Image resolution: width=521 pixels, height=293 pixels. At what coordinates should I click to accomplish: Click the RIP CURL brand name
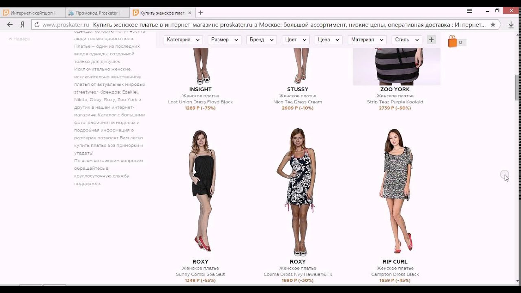(395, 262)
